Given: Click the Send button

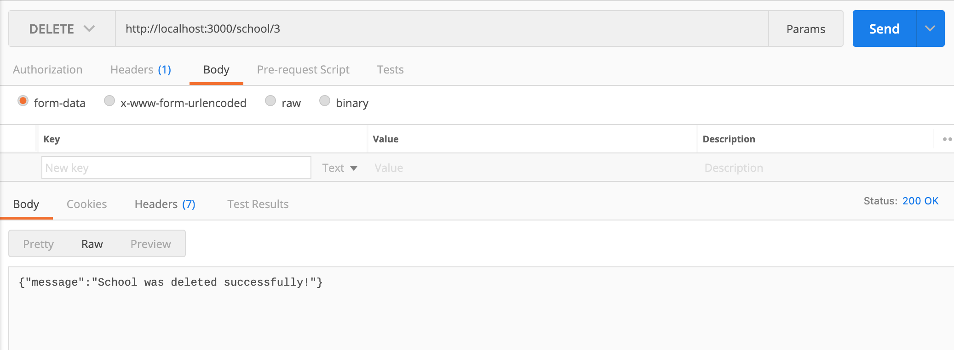Looking at the screenshot, I should tap(884, 29).
